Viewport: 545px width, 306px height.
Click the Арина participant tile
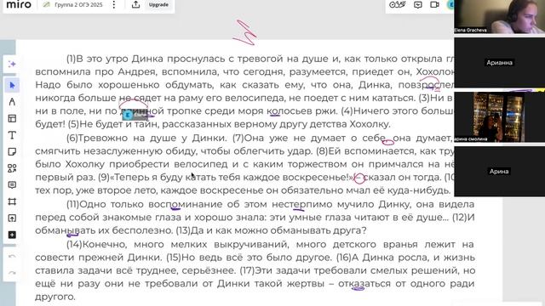click(x=500, y=172)
